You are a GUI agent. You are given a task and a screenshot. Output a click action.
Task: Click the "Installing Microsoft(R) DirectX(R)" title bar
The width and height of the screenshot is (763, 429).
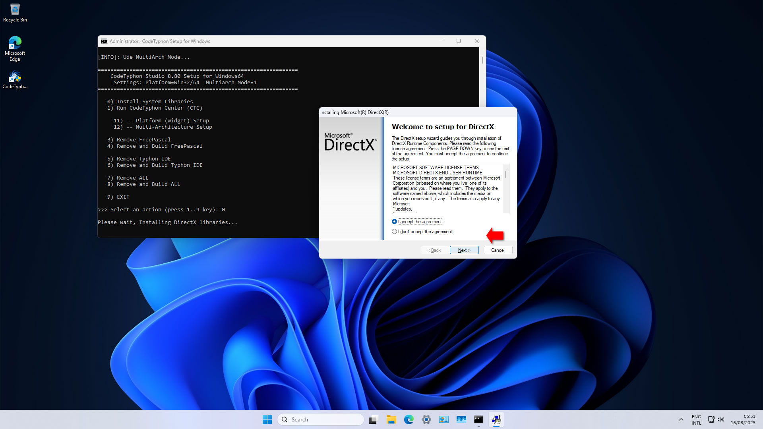click(x=418, y=112)
